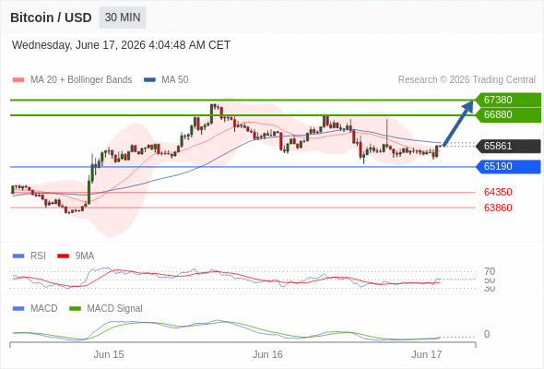Click the blue upward forecast arrow
This screenshot has width=544, height=369.
pyautogui.click(x=458, y=123)
